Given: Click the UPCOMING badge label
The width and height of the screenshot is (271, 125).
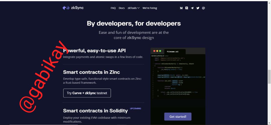Looking at the screenshot, I should (x=135, y=109).
